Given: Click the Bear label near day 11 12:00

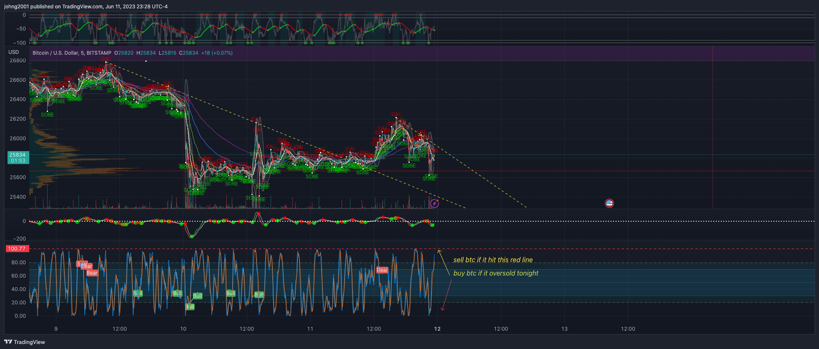Looking at the screenshot, I should point(383,270).
